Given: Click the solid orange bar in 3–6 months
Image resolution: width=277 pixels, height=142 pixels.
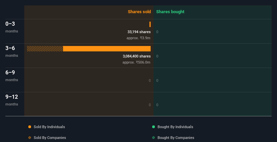Looking at the screenshot, I should pos(107,49).
